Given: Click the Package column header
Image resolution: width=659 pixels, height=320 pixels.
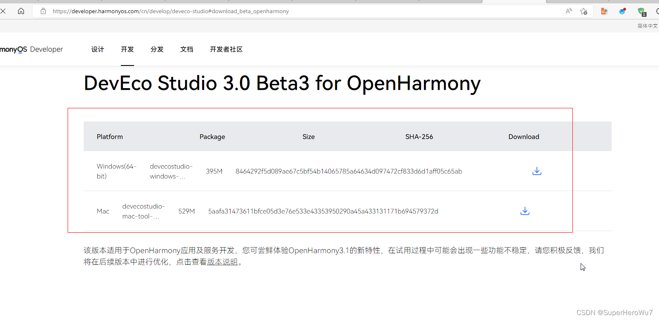Looking at the screenshot, I should (x=212, y=136).
